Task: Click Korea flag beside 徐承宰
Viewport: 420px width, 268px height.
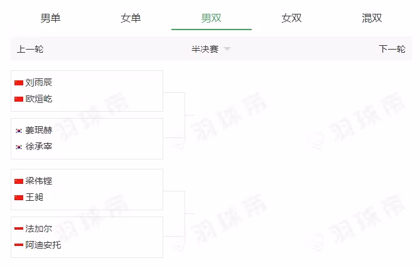Action: (19, 147)
